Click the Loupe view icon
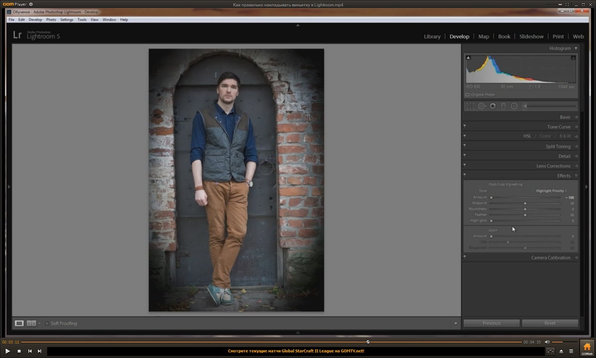Viewport: 596px width, 358px height. (19, 323)
